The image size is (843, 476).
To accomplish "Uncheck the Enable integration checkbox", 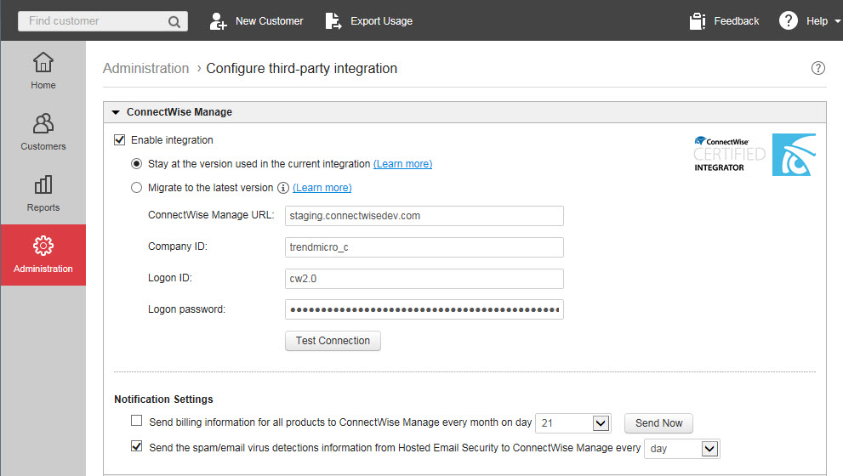I will (x=120, y=140).
